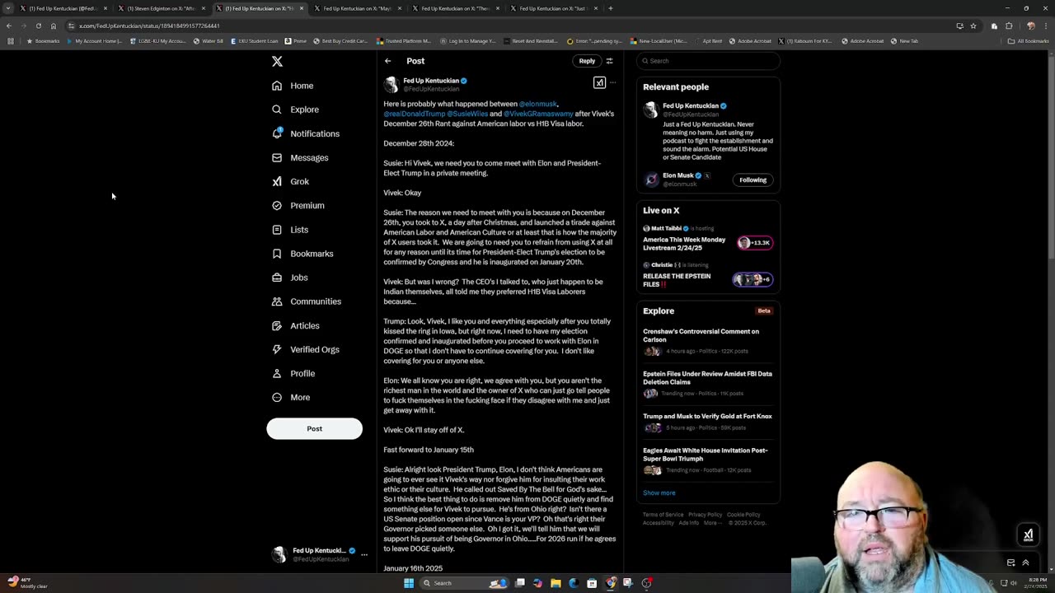Click the X search field
Screen dimensions: 1055x593
[x=709, y=61]
